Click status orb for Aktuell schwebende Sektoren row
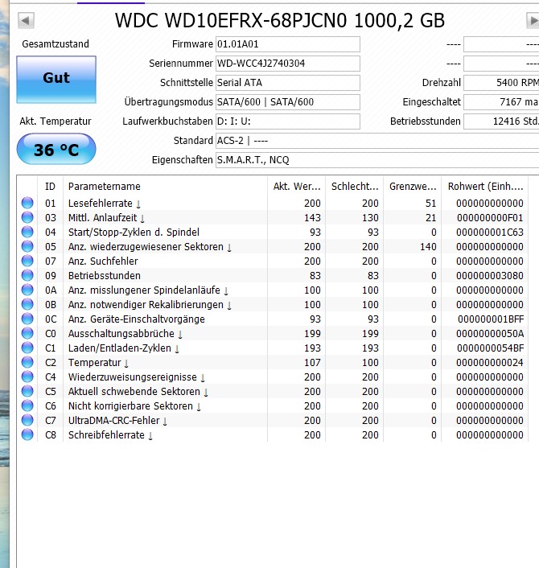539x568 pixels. (27, 391)
